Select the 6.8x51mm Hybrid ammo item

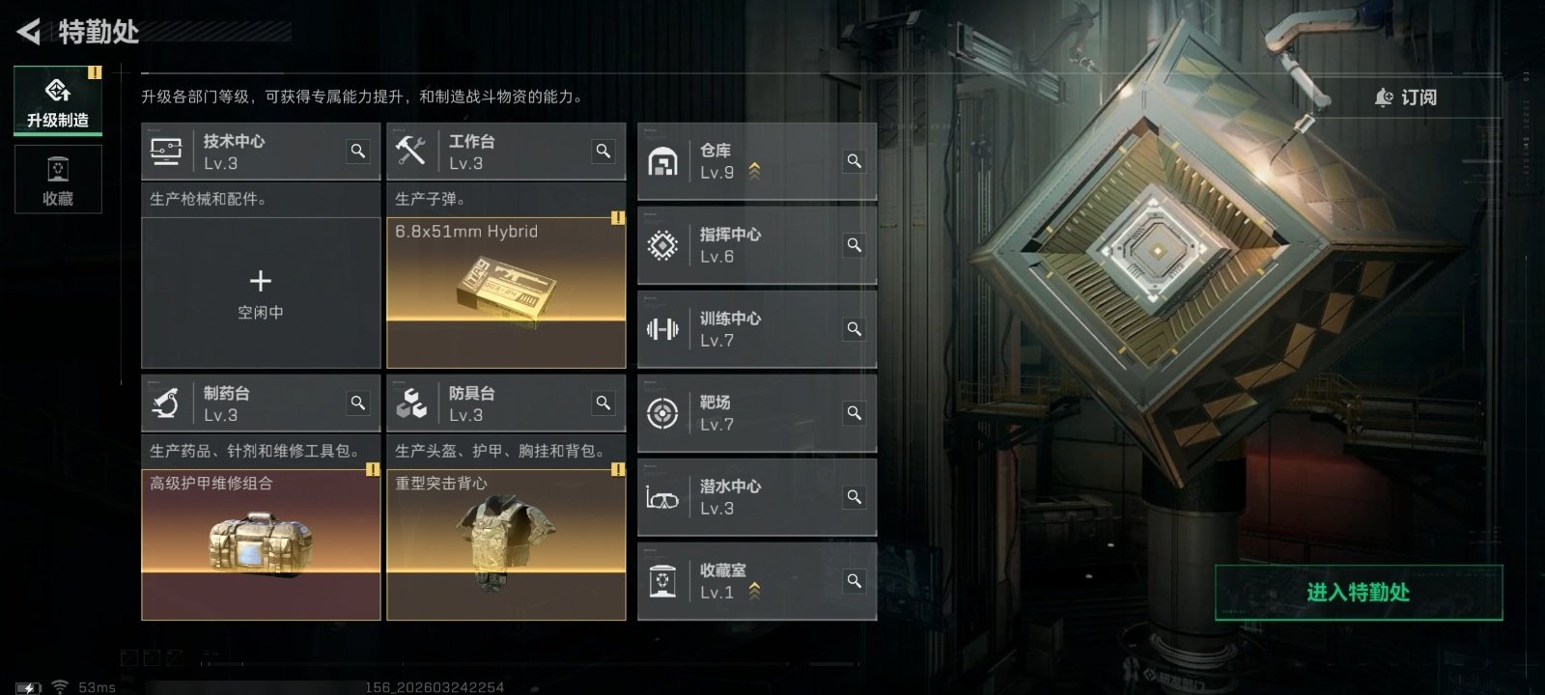pyautogui.click(x=506, y=292)
